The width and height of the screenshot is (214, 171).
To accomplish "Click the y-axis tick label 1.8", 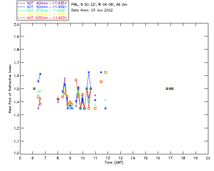I will (16, 49).
